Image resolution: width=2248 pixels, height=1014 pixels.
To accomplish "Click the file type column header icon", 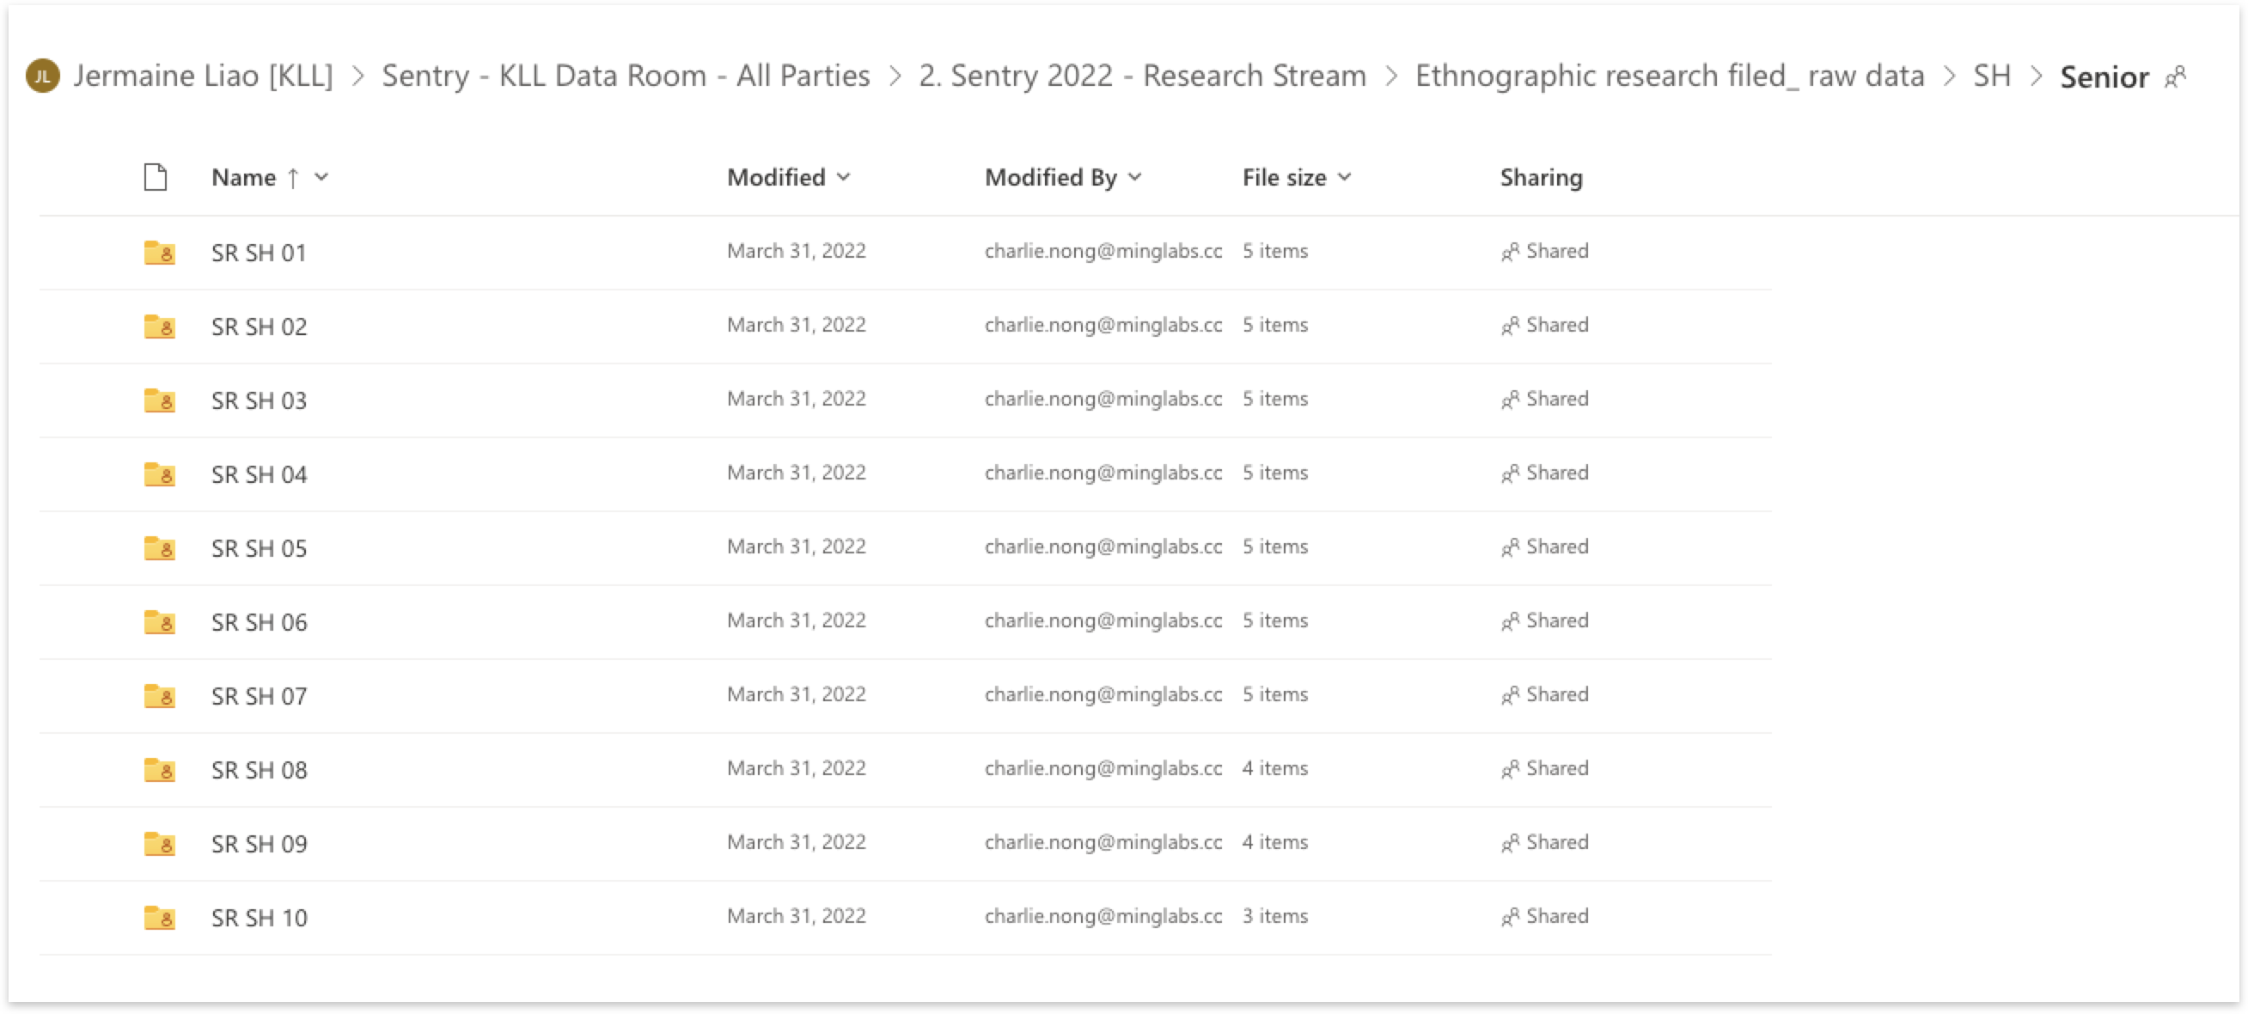I will click(156, 177).
